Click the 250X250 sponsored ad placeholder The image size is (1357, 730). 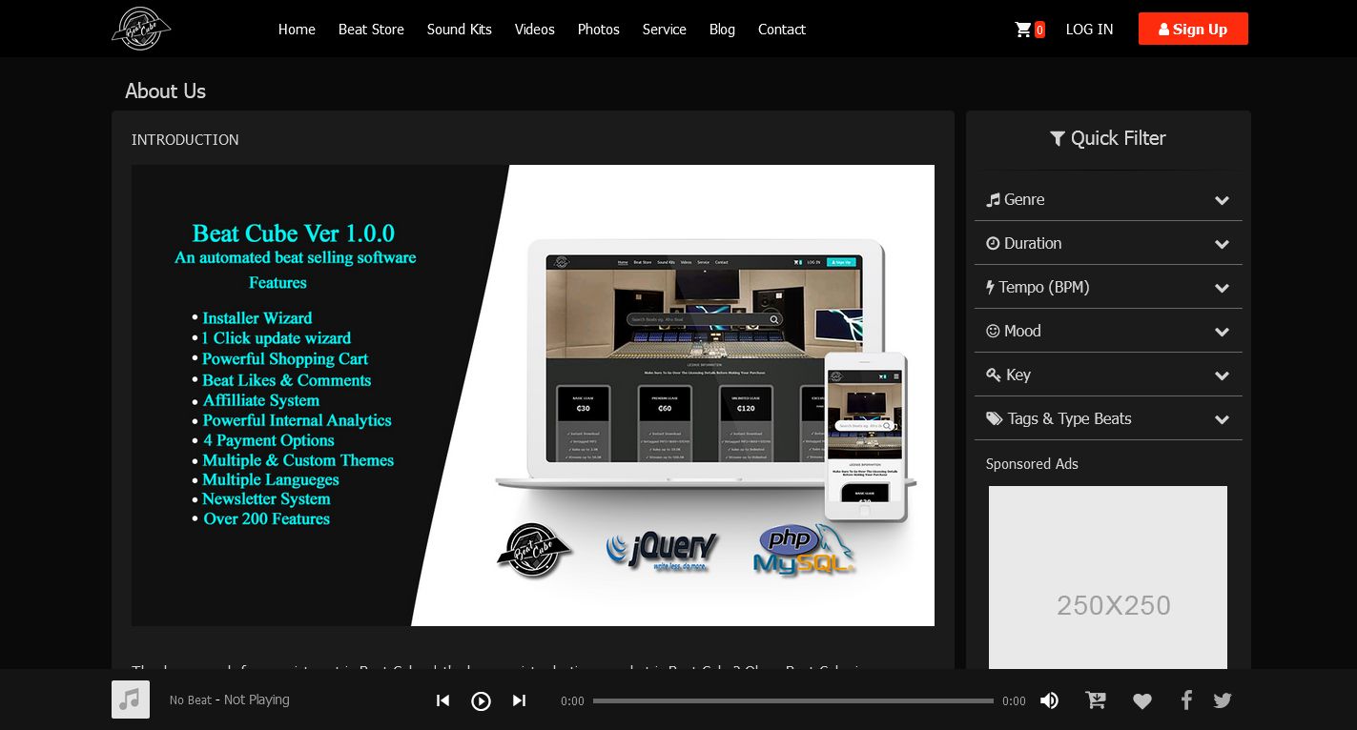coord(1108,578)
